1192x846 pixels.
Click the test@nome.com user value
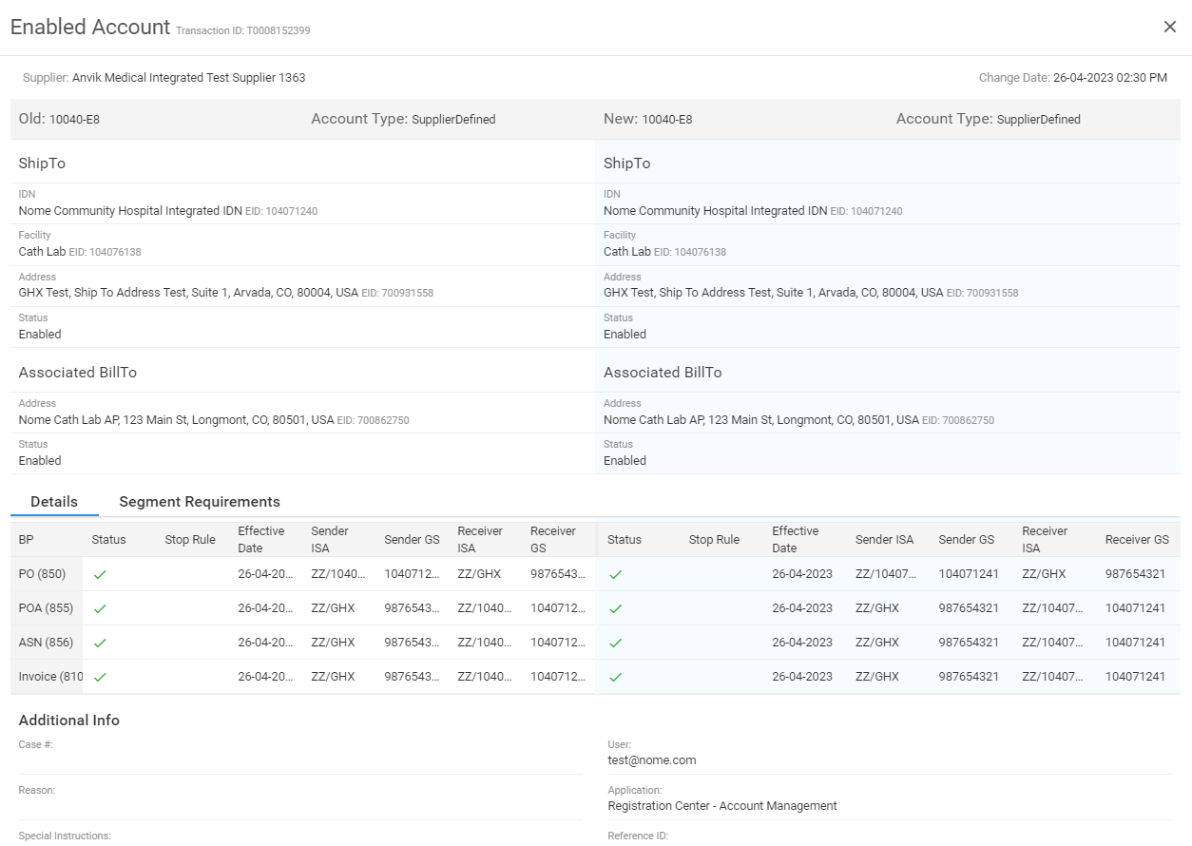pos(652,760)
